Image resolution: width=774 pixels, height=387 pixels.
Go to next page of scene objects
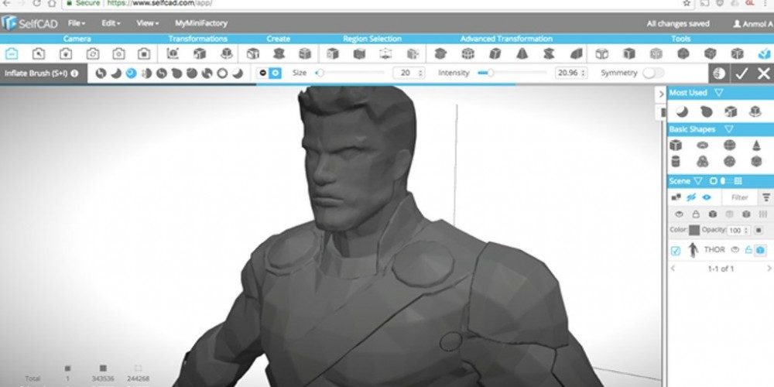coord(769,269)
